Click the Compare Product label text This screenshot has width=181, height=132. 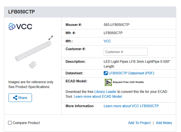coord(26,123)
